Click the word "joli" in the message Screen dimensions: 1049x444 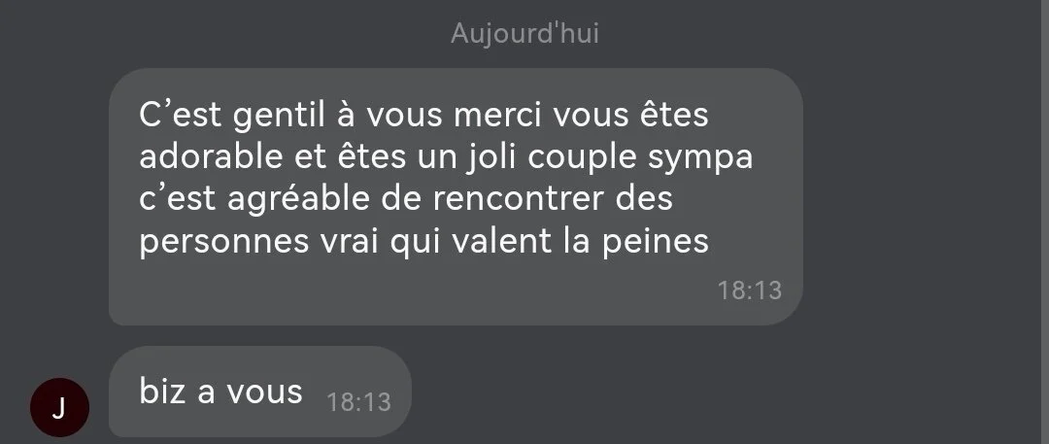point(491,158)
